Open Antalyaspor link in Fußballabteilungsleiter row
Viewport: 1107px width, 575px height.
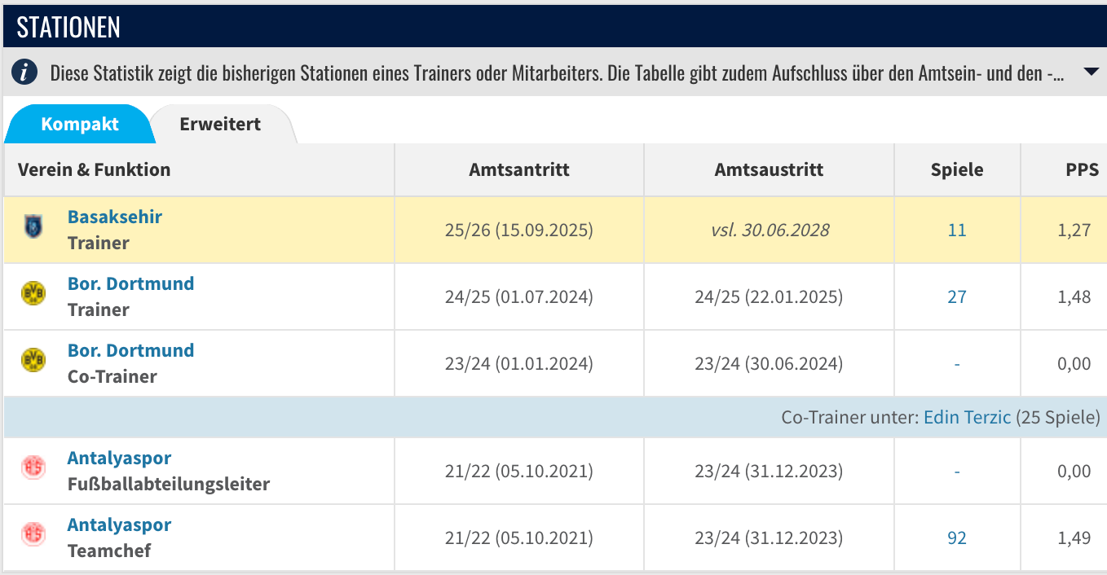pyautogui.click(x=119, y=458)
